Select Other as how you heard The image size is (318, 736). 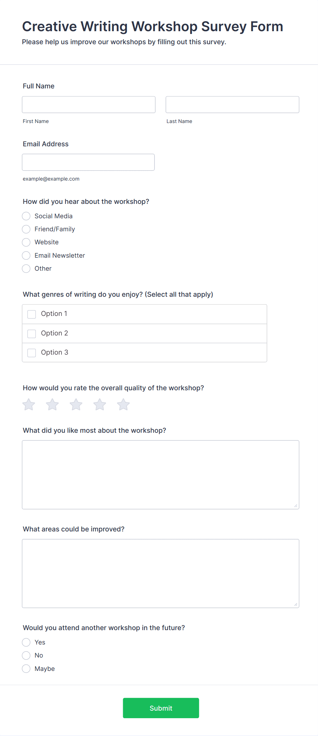pos(26,269)
